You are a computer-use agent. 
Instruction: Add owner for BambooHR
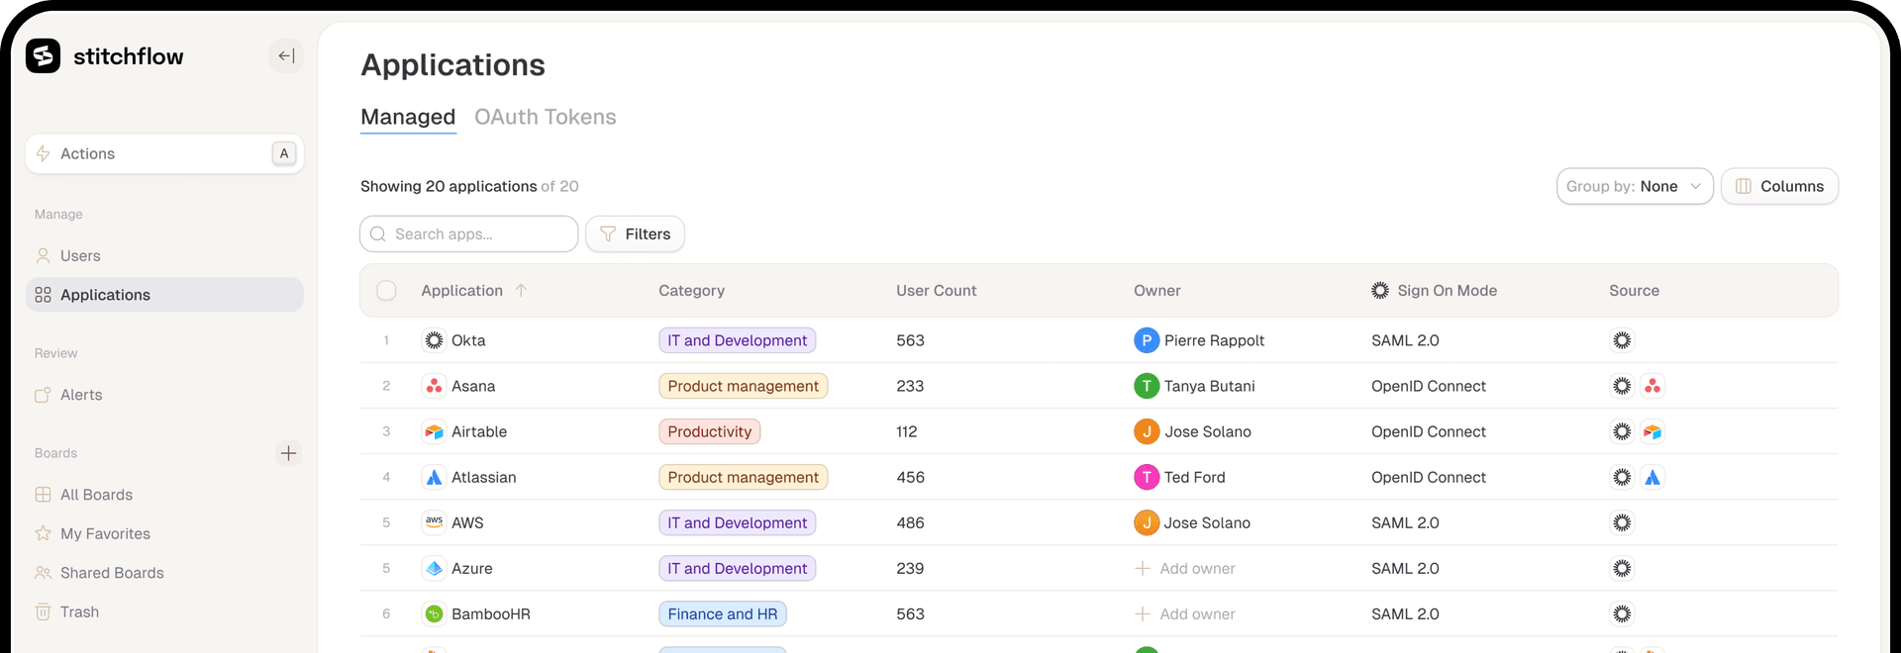(x=1184, y=613)
